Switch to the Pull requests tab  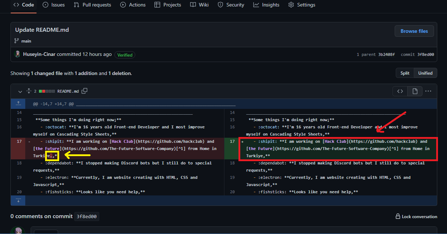coord(92,5)
